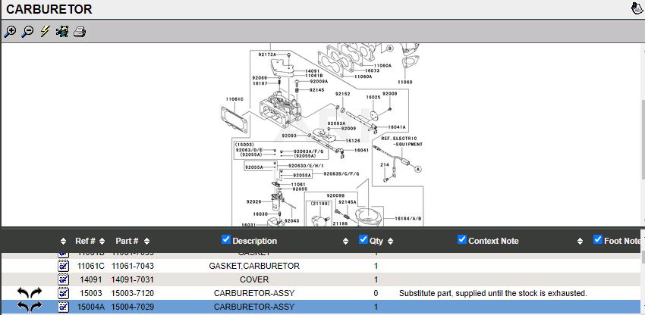Sort the table by Part # arrows
This screenshot has width=645, height=315.
146,241
